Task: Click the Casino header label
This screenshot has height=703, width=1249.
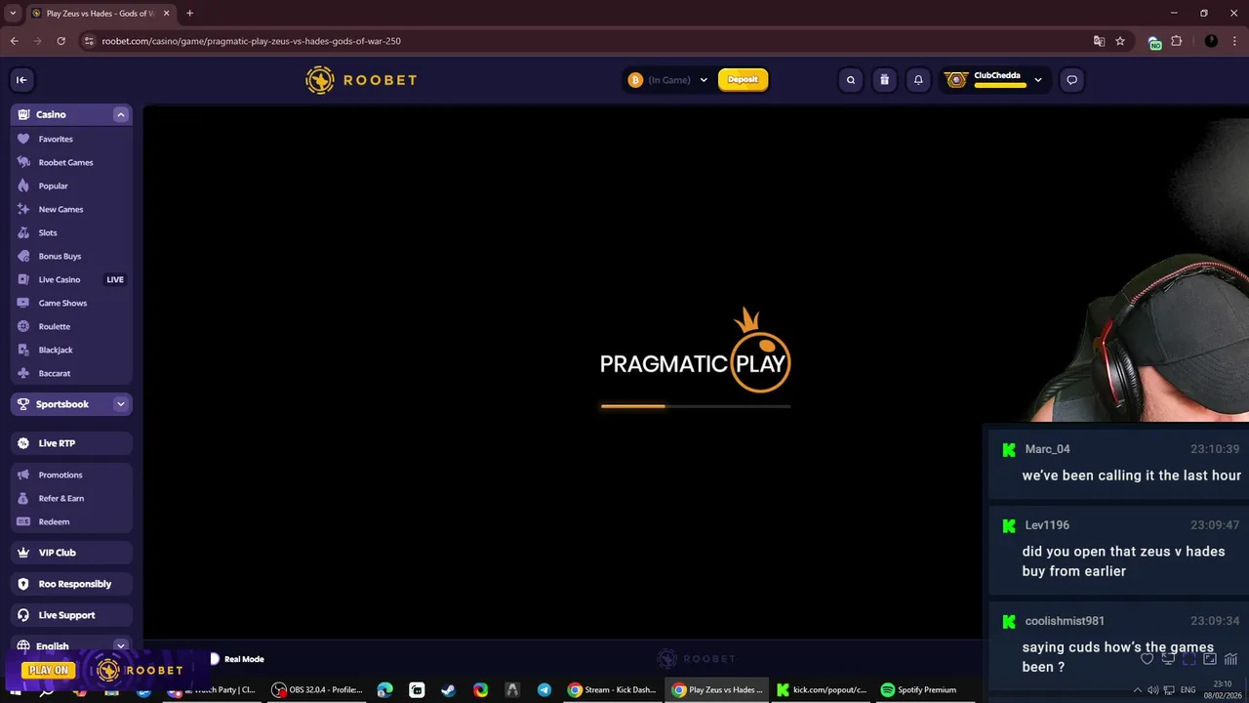Action: click(x=51, y=114)
